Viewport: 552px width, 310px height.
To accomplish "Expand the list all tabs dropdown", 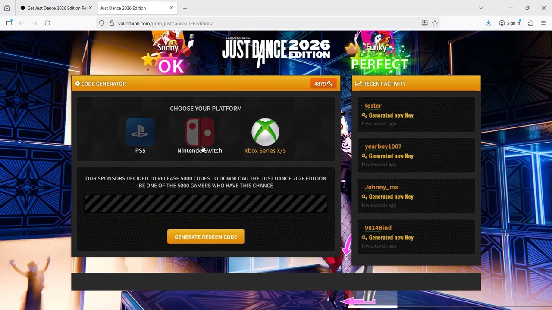I will point(481,8).
